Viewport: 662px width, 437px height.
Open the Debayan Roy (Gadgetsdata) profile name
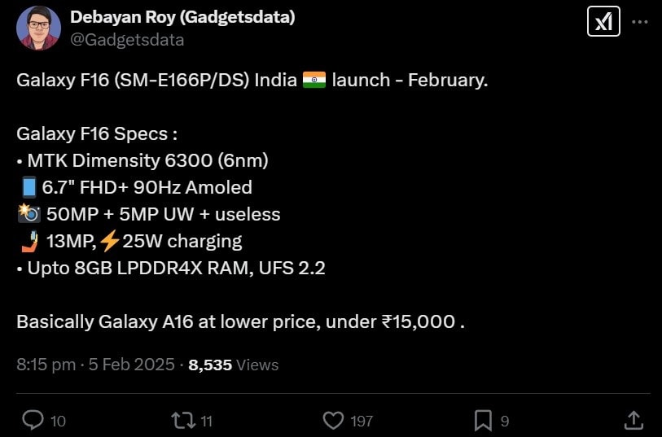click(x=182, y=17)
